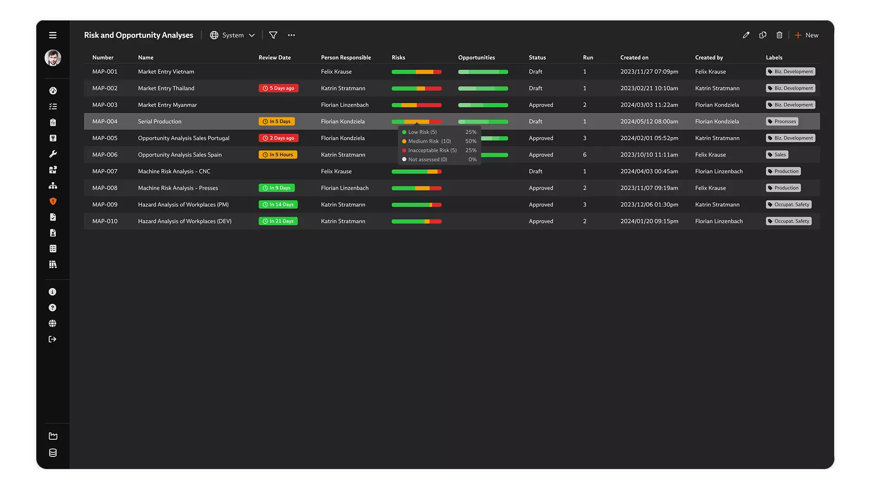Open the filter icon next to System
Screen dimensions: 870x489
tap(273, 35)
